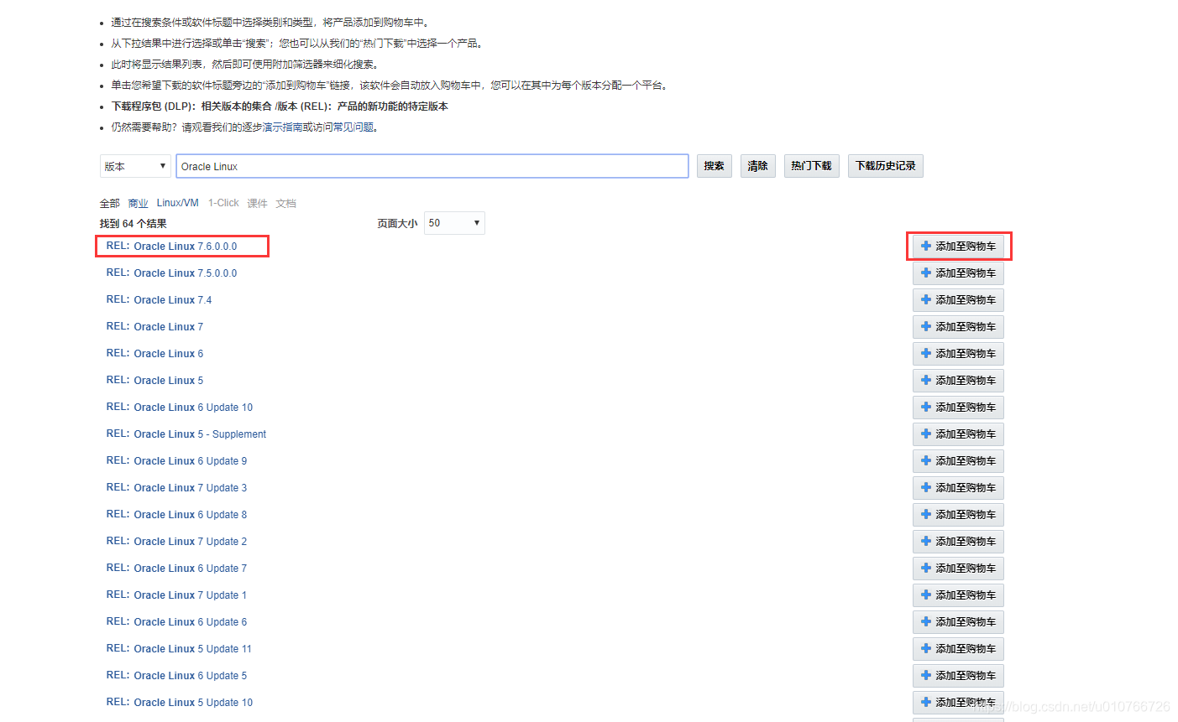Click plus icon for Oracle Linux 7 row

click(926, 327)
